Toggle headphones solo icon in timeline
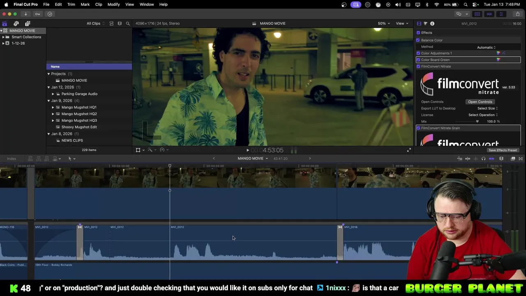Screen dimensions: 526x296 483,159
